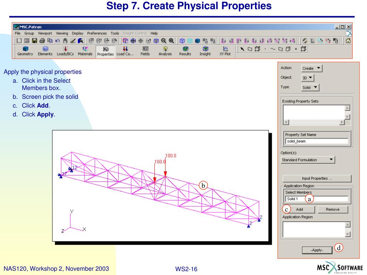The width and height of the screenshot is (367, 275).
Task: Click the Zoom In magnifier icon
Action: 171,41
